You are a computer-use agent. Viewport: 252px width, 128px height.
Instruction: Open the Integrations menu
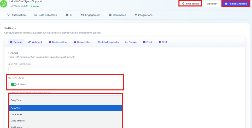coord(144,15)
